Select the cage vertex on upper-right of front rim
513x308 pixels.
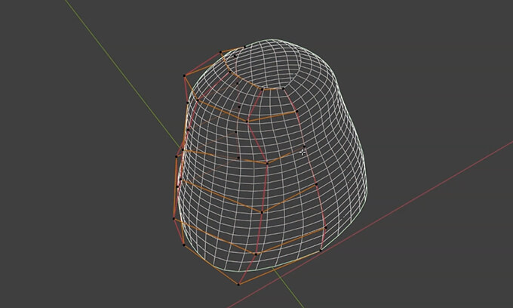(296, 112)
